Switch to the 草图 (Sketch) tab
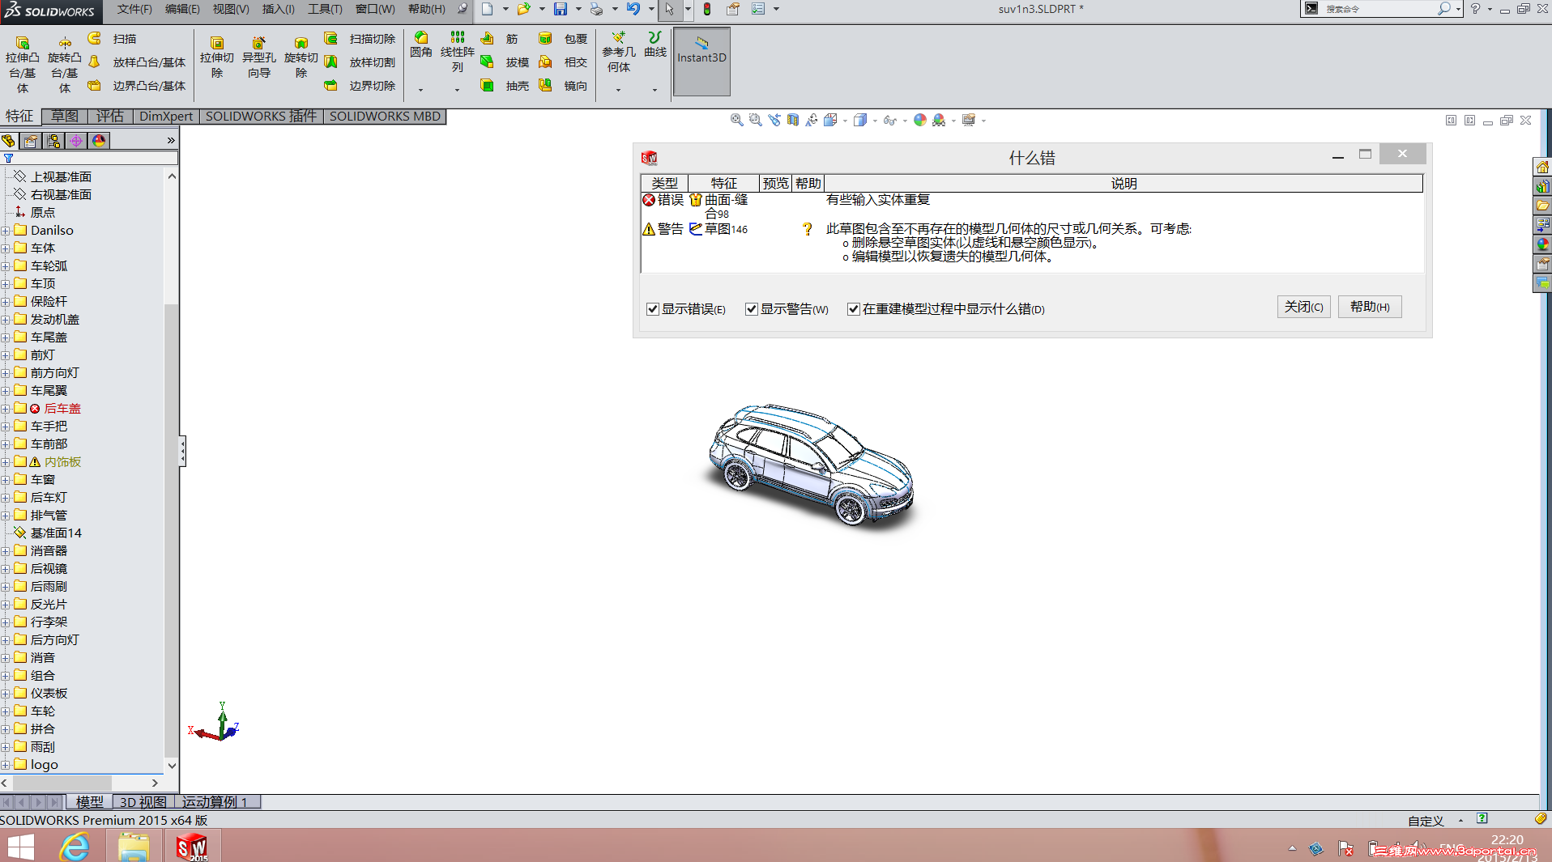Viewport: 1552px width, 862px height. (x=65, y=117)
